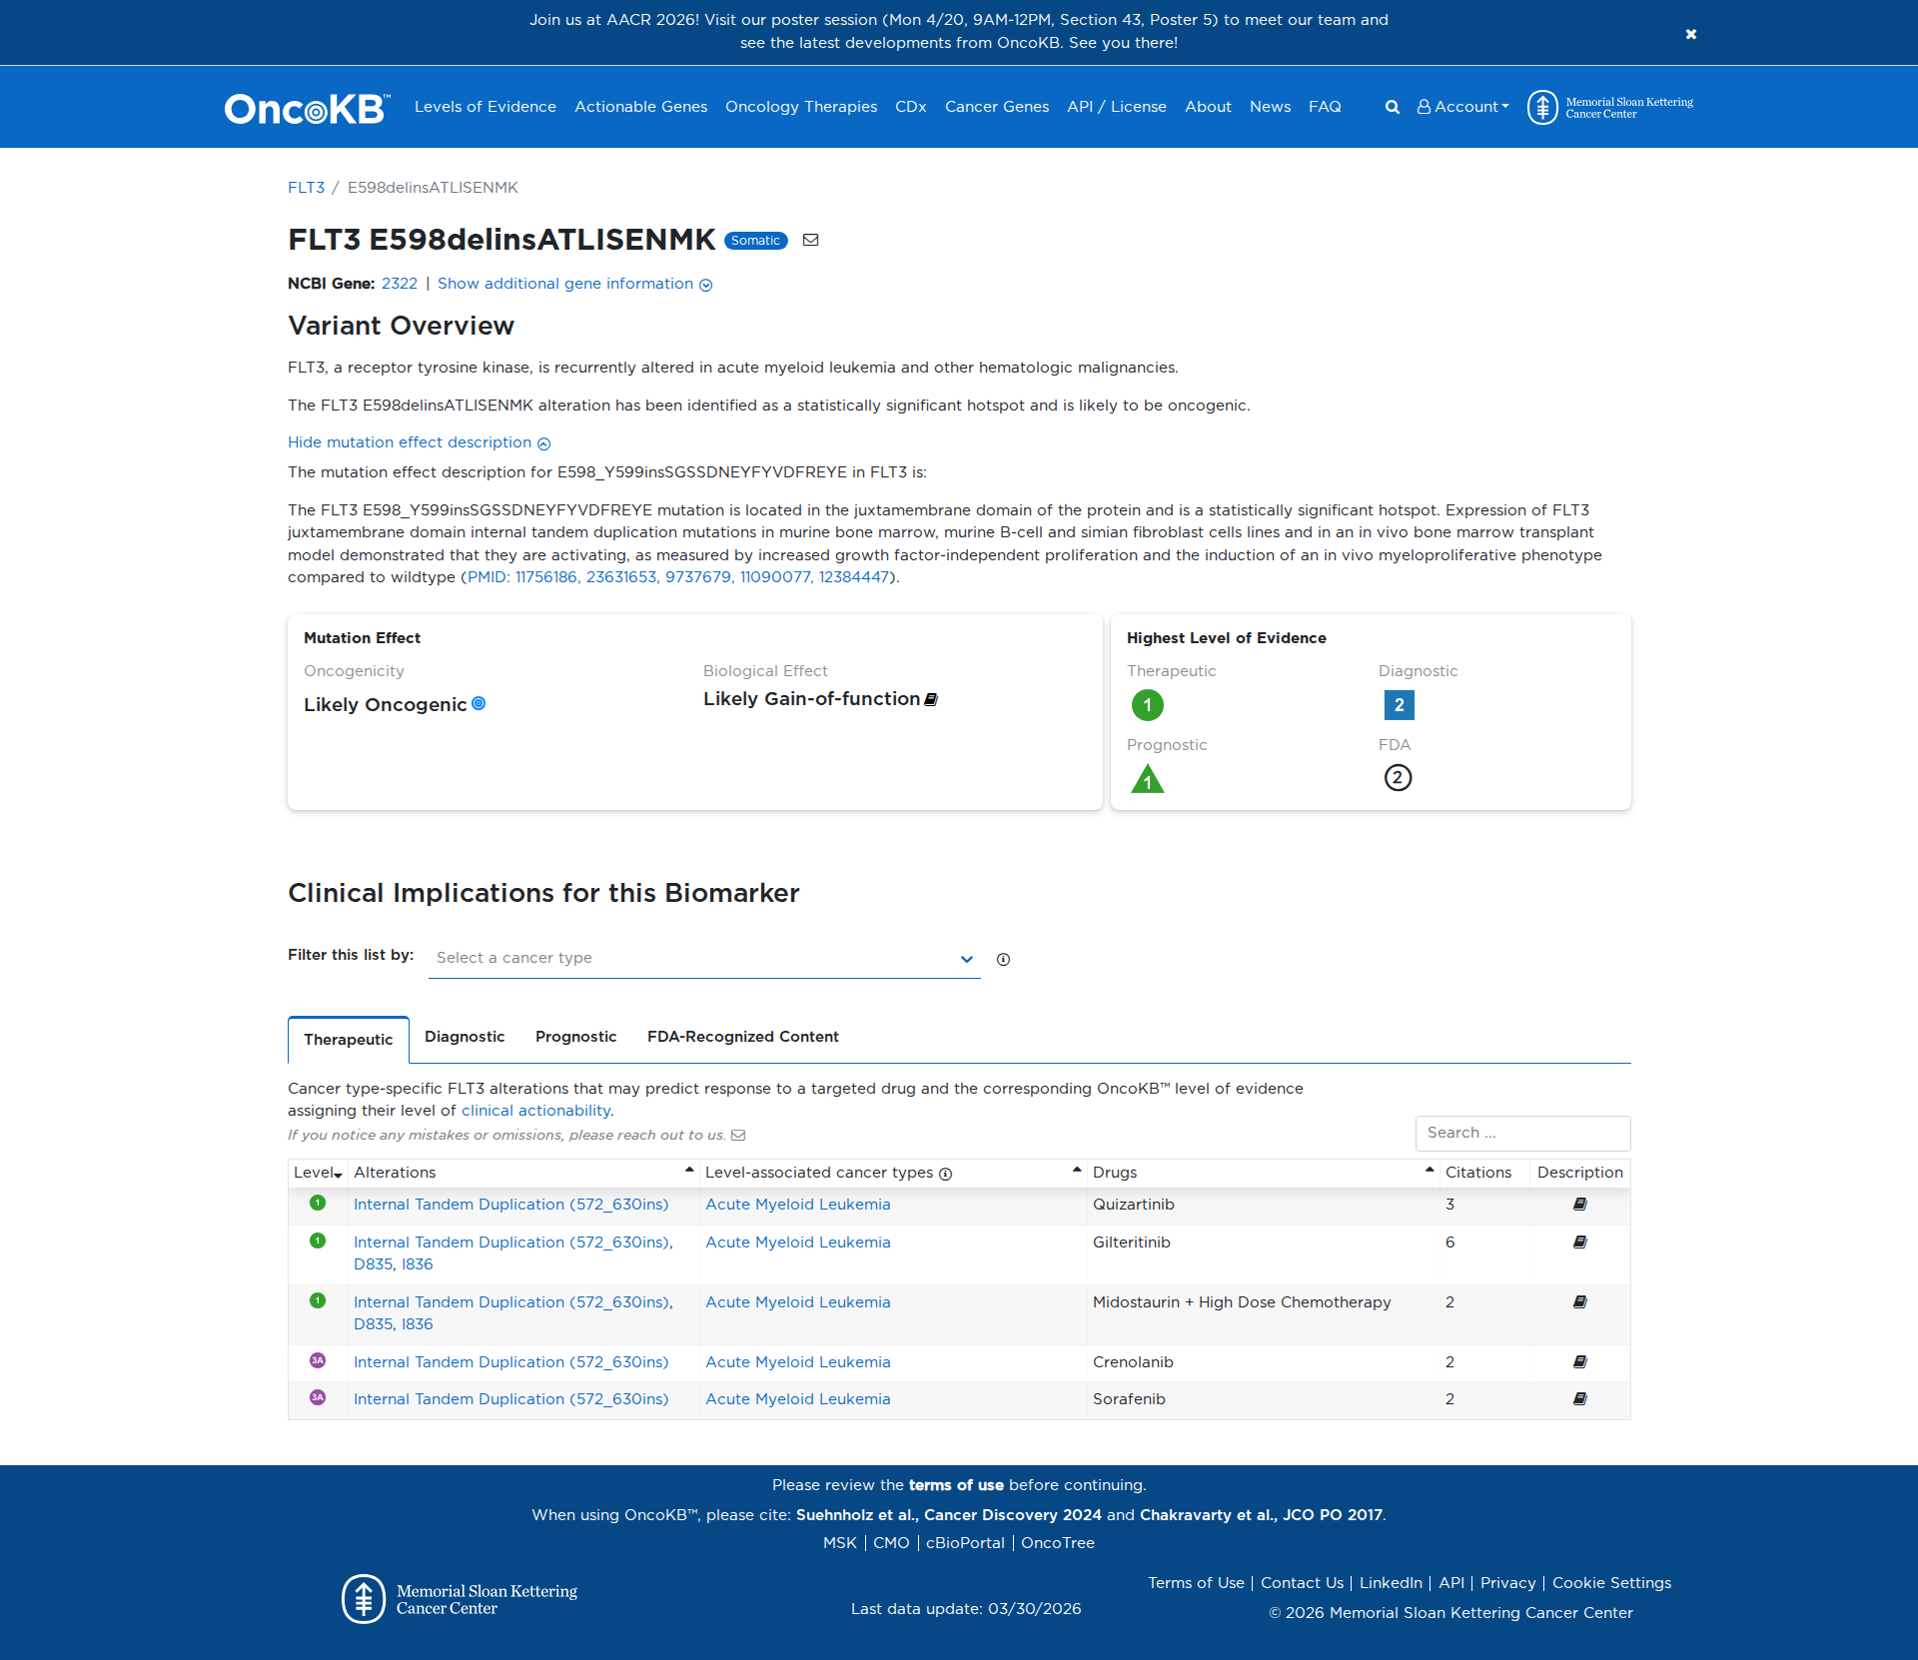This screenshot has width=1918, height=1660.
Task: Open Oncology Therapies menu item
Action: click(x=801, y=107)
